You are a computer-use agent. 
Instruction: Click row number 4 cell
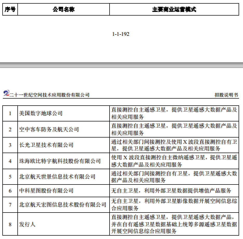[10, 161]
